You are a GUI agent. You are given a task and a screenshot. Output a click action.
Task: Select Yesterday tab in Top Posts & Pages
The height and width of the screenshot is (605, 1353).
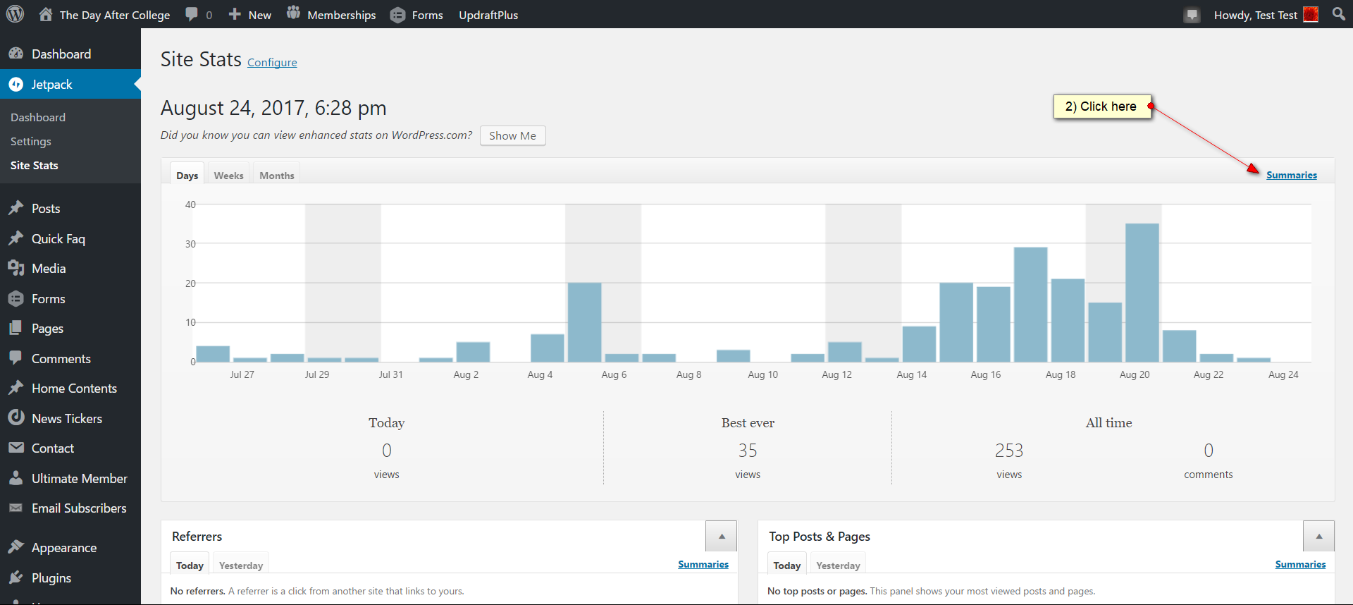tap(838, 565)
